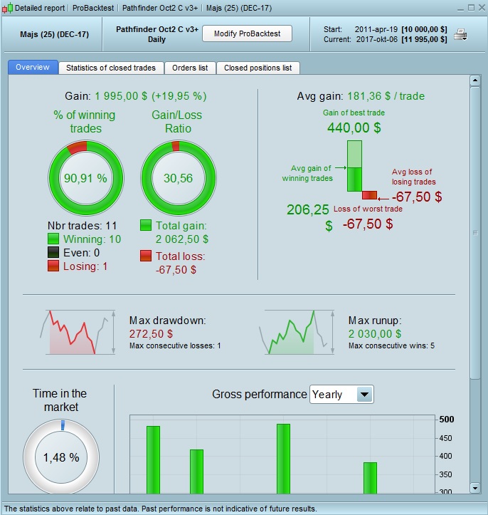Screen dimensions: 488x515
Task: Switch to Statistics of closed trades tab
Action: coord(111,68)
